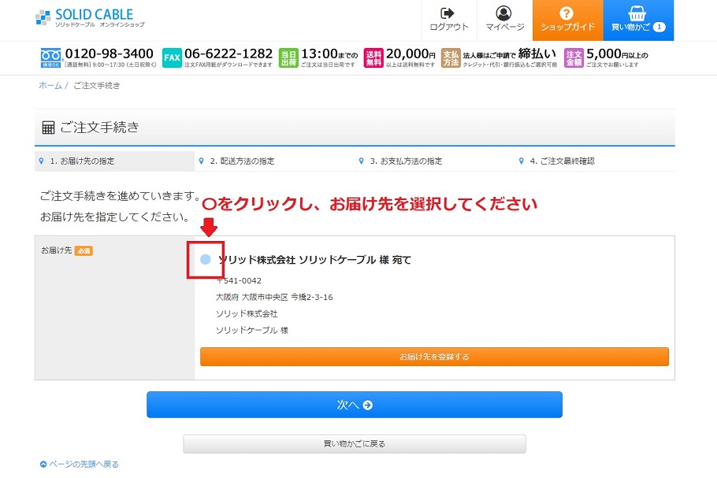
Task: Click the ご注文手続き breadcrumb text
Action: coord(96,86)
